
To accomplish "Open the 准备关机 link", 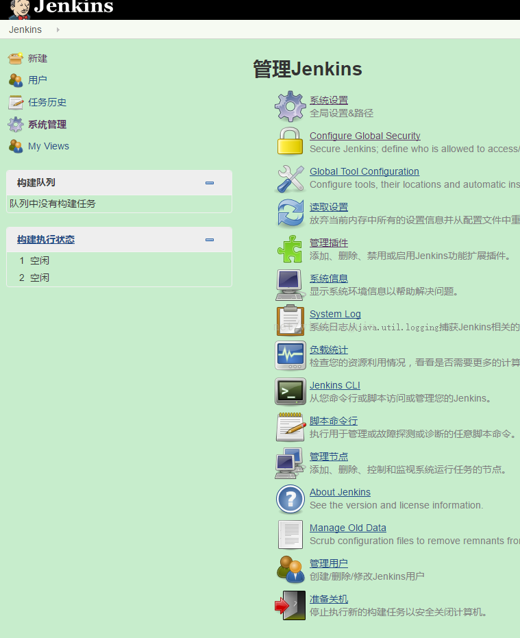I will (329, 599).
